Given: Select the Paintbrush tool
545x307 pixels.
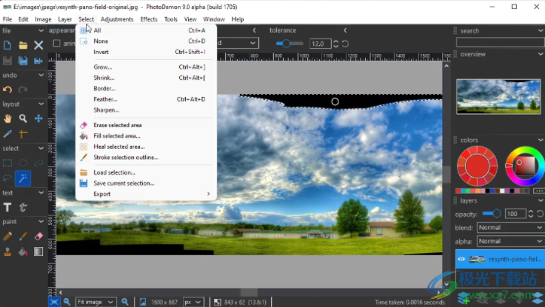Looking at the screenshot, I should click(x=23, y=237).
